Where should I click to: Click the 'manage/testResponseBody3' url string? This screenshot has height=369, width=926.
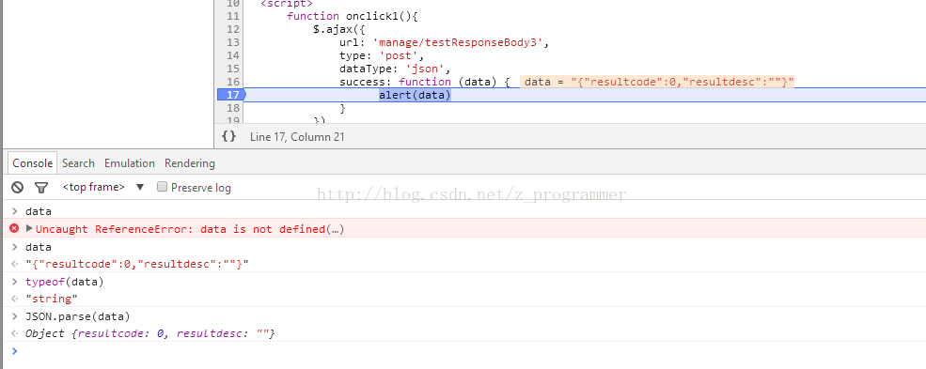click(458, 42)
